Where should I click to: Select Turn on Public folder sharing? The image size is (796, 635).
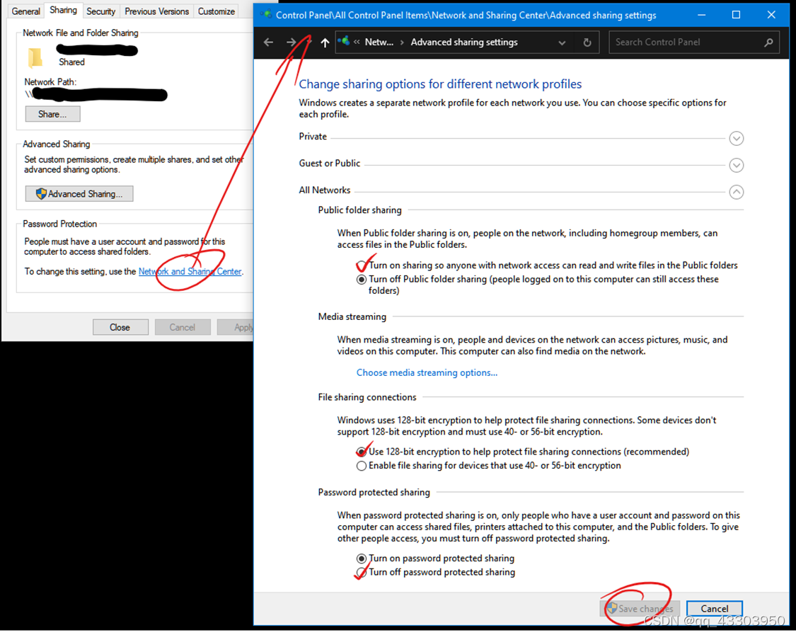[362, 265]
